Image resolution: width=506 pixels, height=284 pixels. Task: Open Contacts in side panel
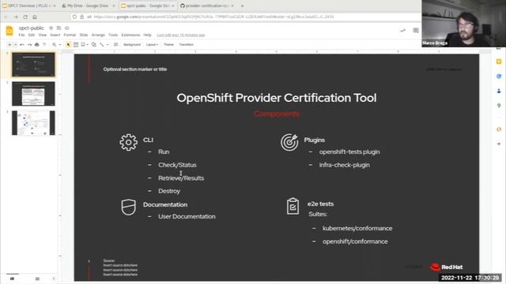(499, 92)
